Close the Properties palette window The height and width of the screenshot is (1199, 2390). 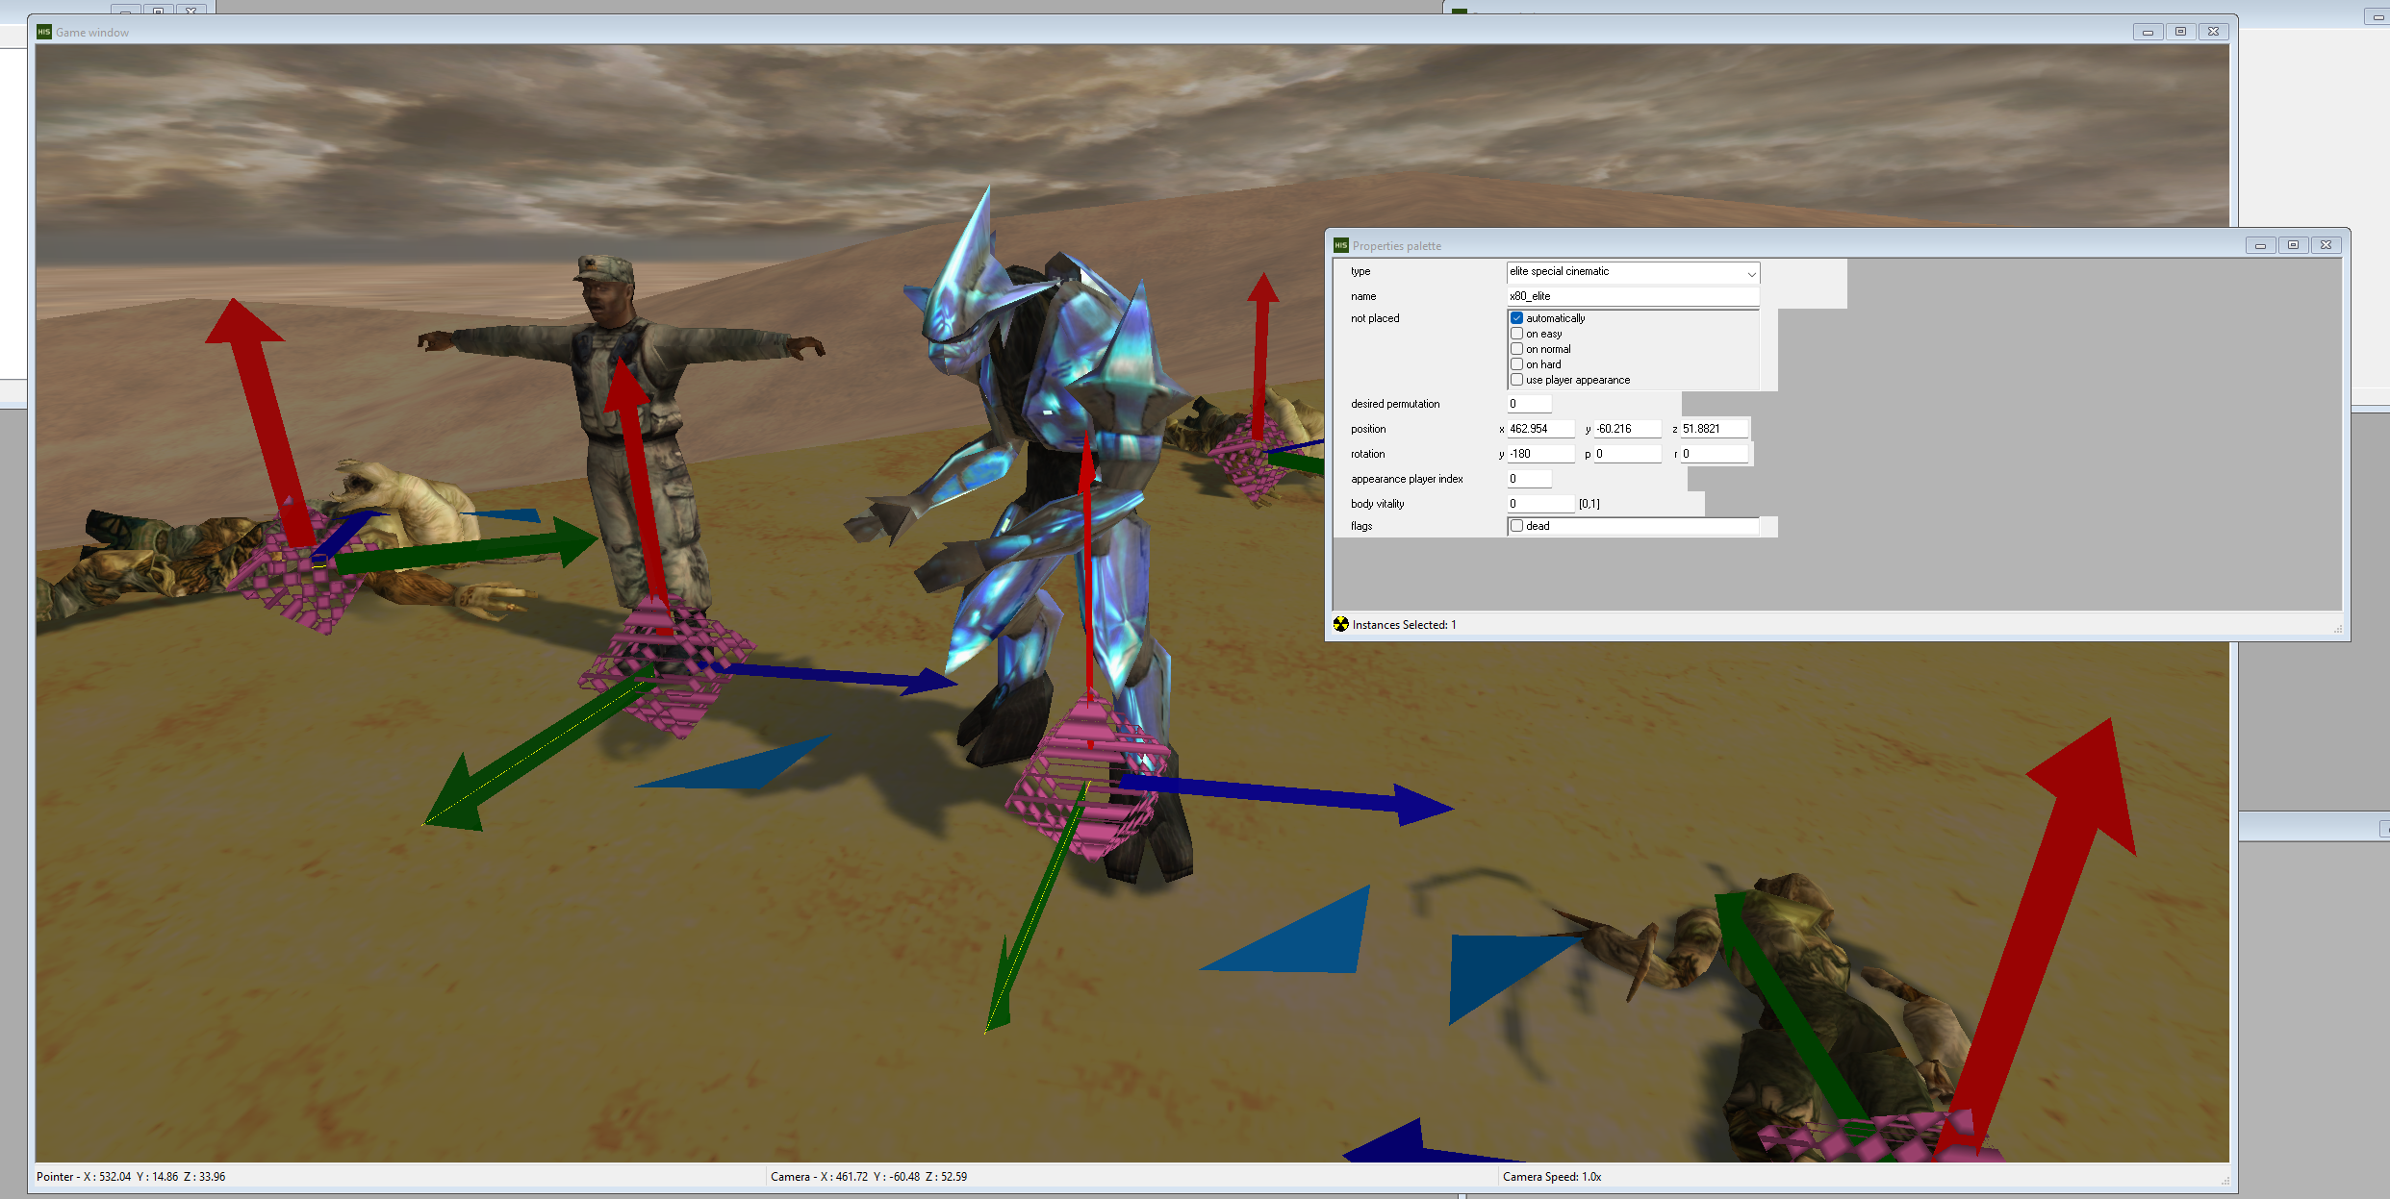click(x=2326, y=245)
